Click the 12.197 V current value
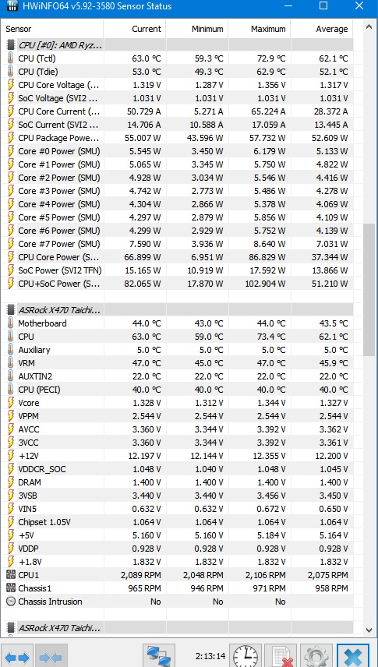This screenshot has width=378, height=667. (x=144, y=456)
